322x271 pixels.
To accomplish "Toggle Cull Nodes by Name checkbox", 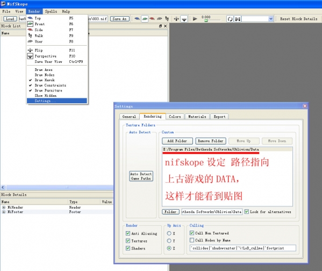I will [x=192, y=240].
